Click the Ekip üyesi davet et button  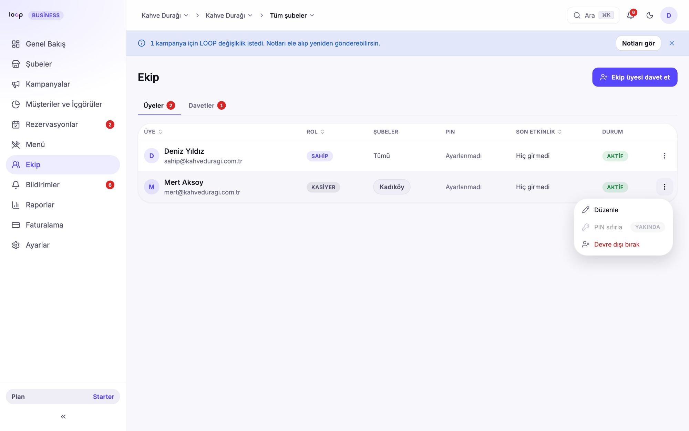(635, 77)
